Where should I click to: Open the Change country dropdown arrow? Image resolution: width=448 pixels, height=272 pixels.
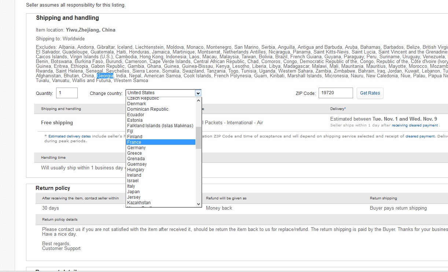coord(198,93)
